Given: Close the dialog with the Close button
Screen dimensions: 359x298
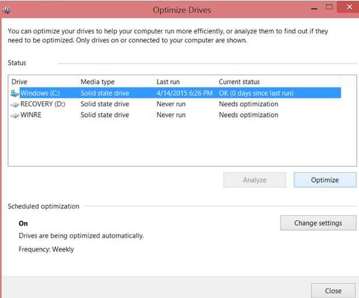Looking at the screenshot, I should [333, 290].
